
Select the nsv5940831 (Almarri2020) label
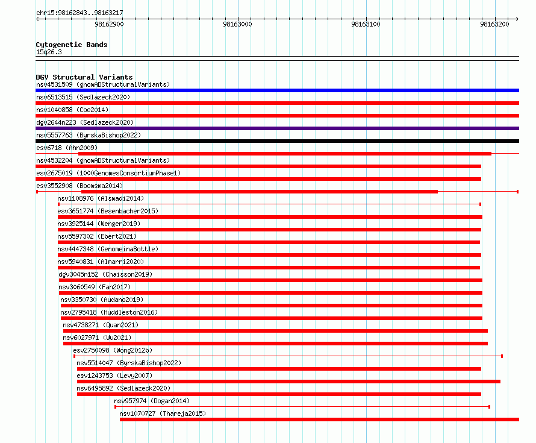101,262
